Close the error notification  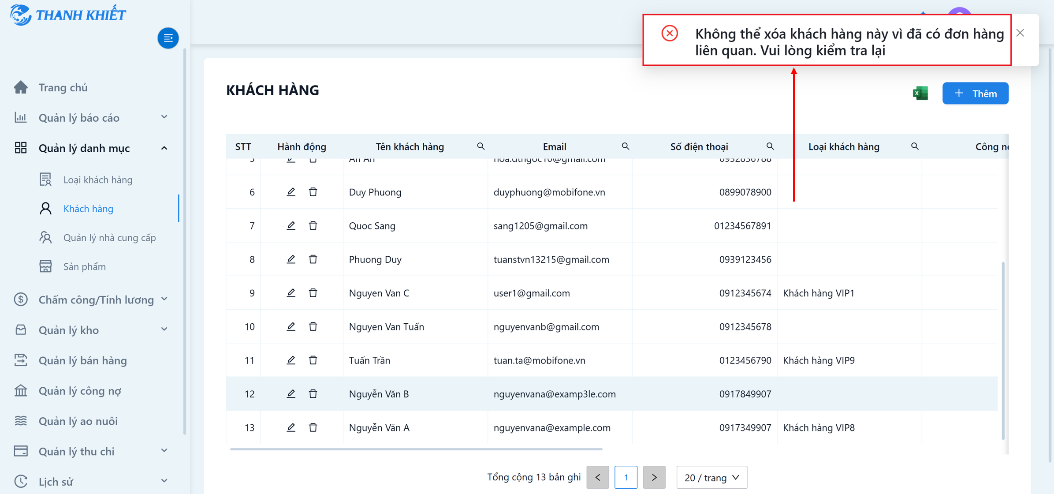tap(1020, 33)
